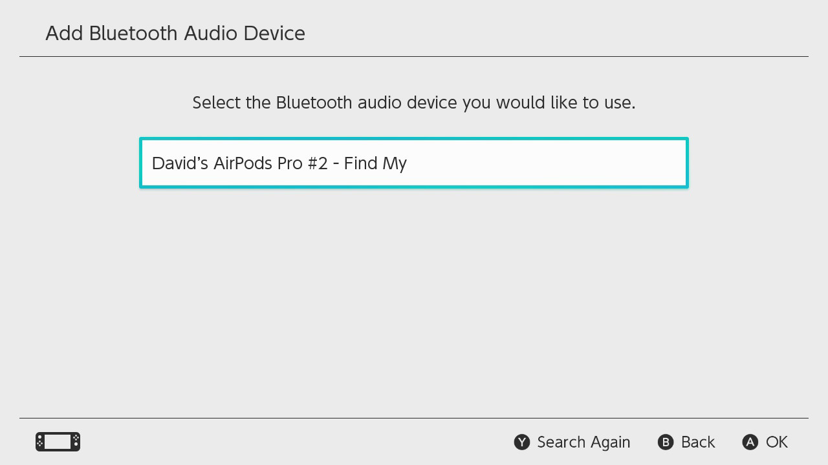Click Search Again to rescan for devices
The image size is (828, 465).
tap(583, 442)
